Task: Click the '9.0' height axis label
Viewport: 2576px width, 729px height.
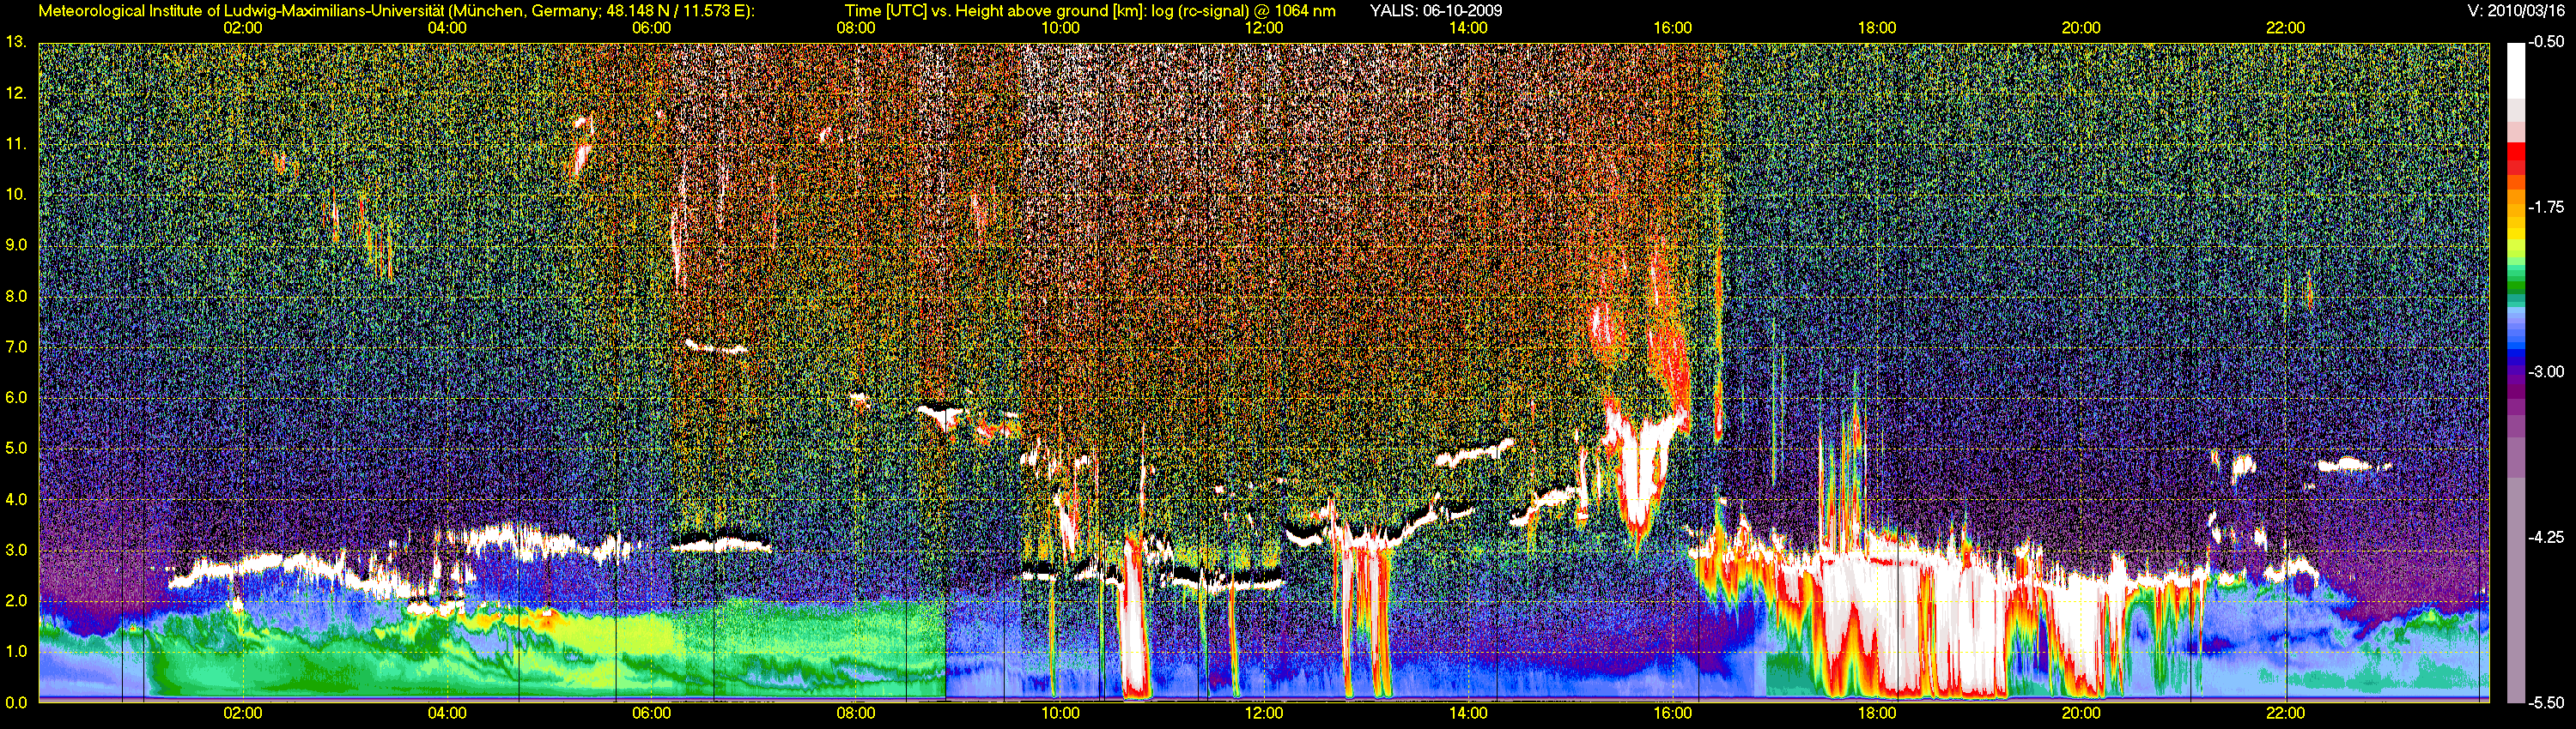Action: [x=16, y=244]
